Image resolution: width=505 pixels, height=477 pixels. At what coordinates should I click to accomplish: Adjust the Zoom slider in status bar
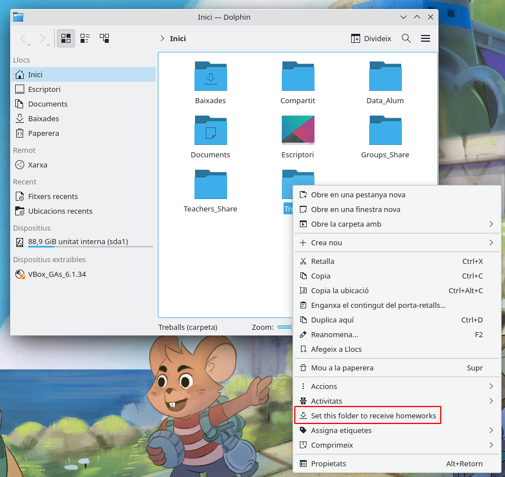285,327
